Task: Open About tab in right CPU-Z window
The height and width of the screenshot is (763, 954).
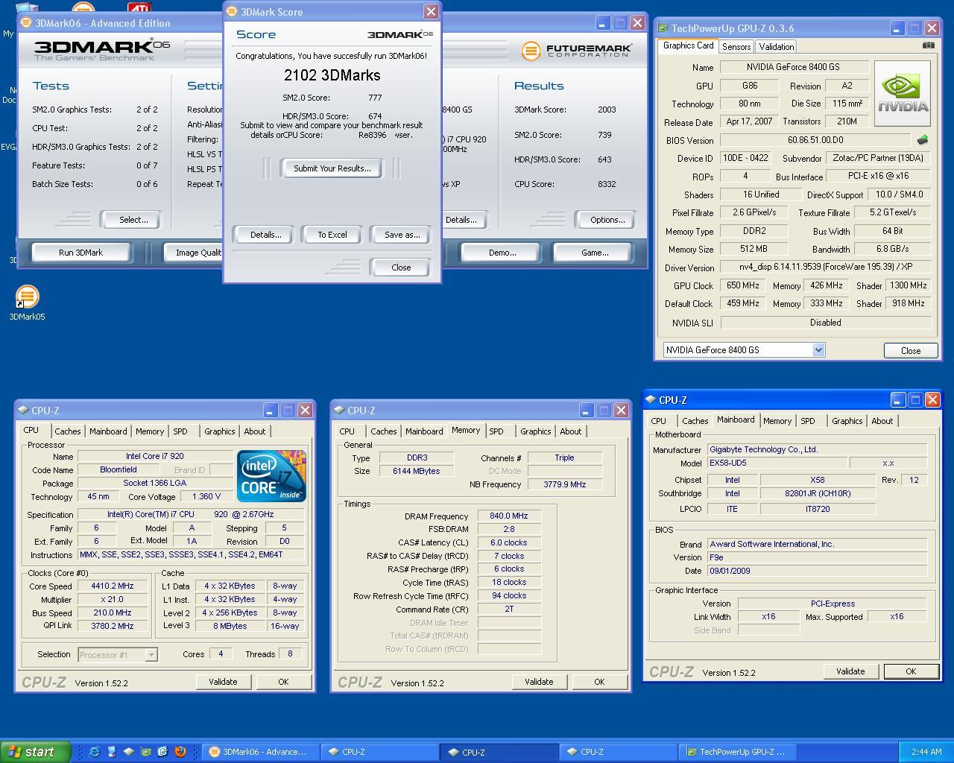Action: pyautogui.click(x=882, y=421)
